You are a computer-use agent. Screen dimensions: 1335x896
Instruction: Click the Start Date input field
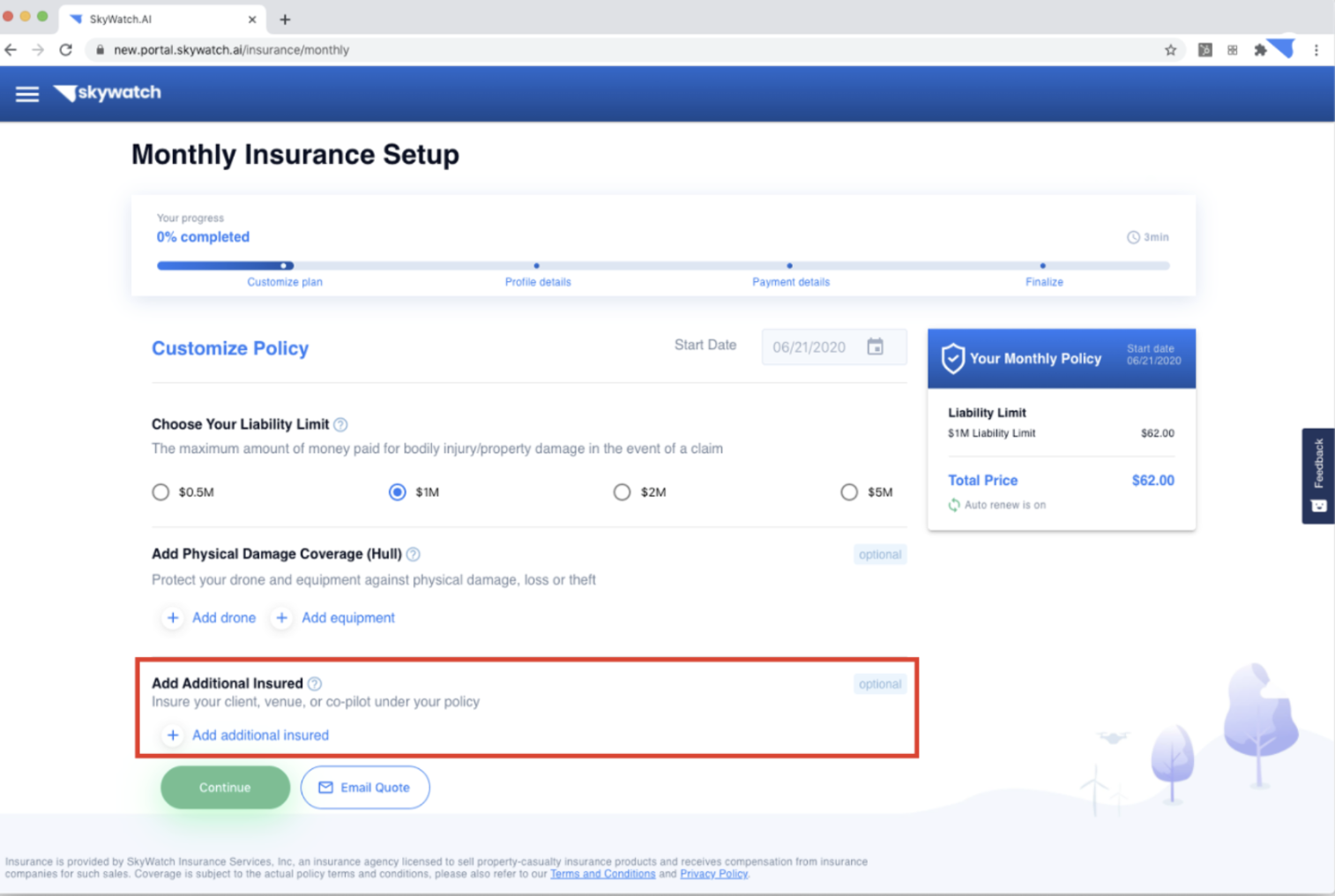point(809,347)
